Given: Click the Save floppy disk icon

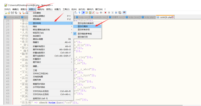Looking at the screenshot, I should (x=12, y=13).
